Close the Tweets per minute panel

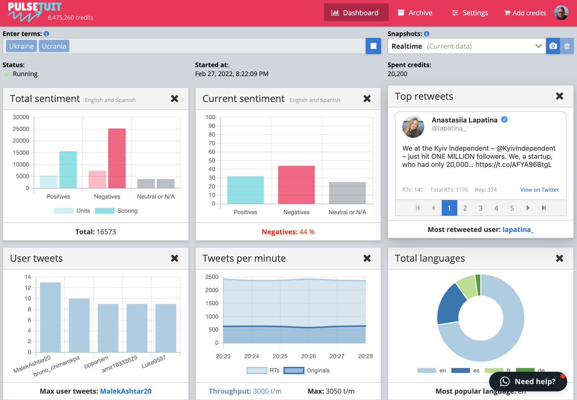pyautogui.click(x=367, y=258)
